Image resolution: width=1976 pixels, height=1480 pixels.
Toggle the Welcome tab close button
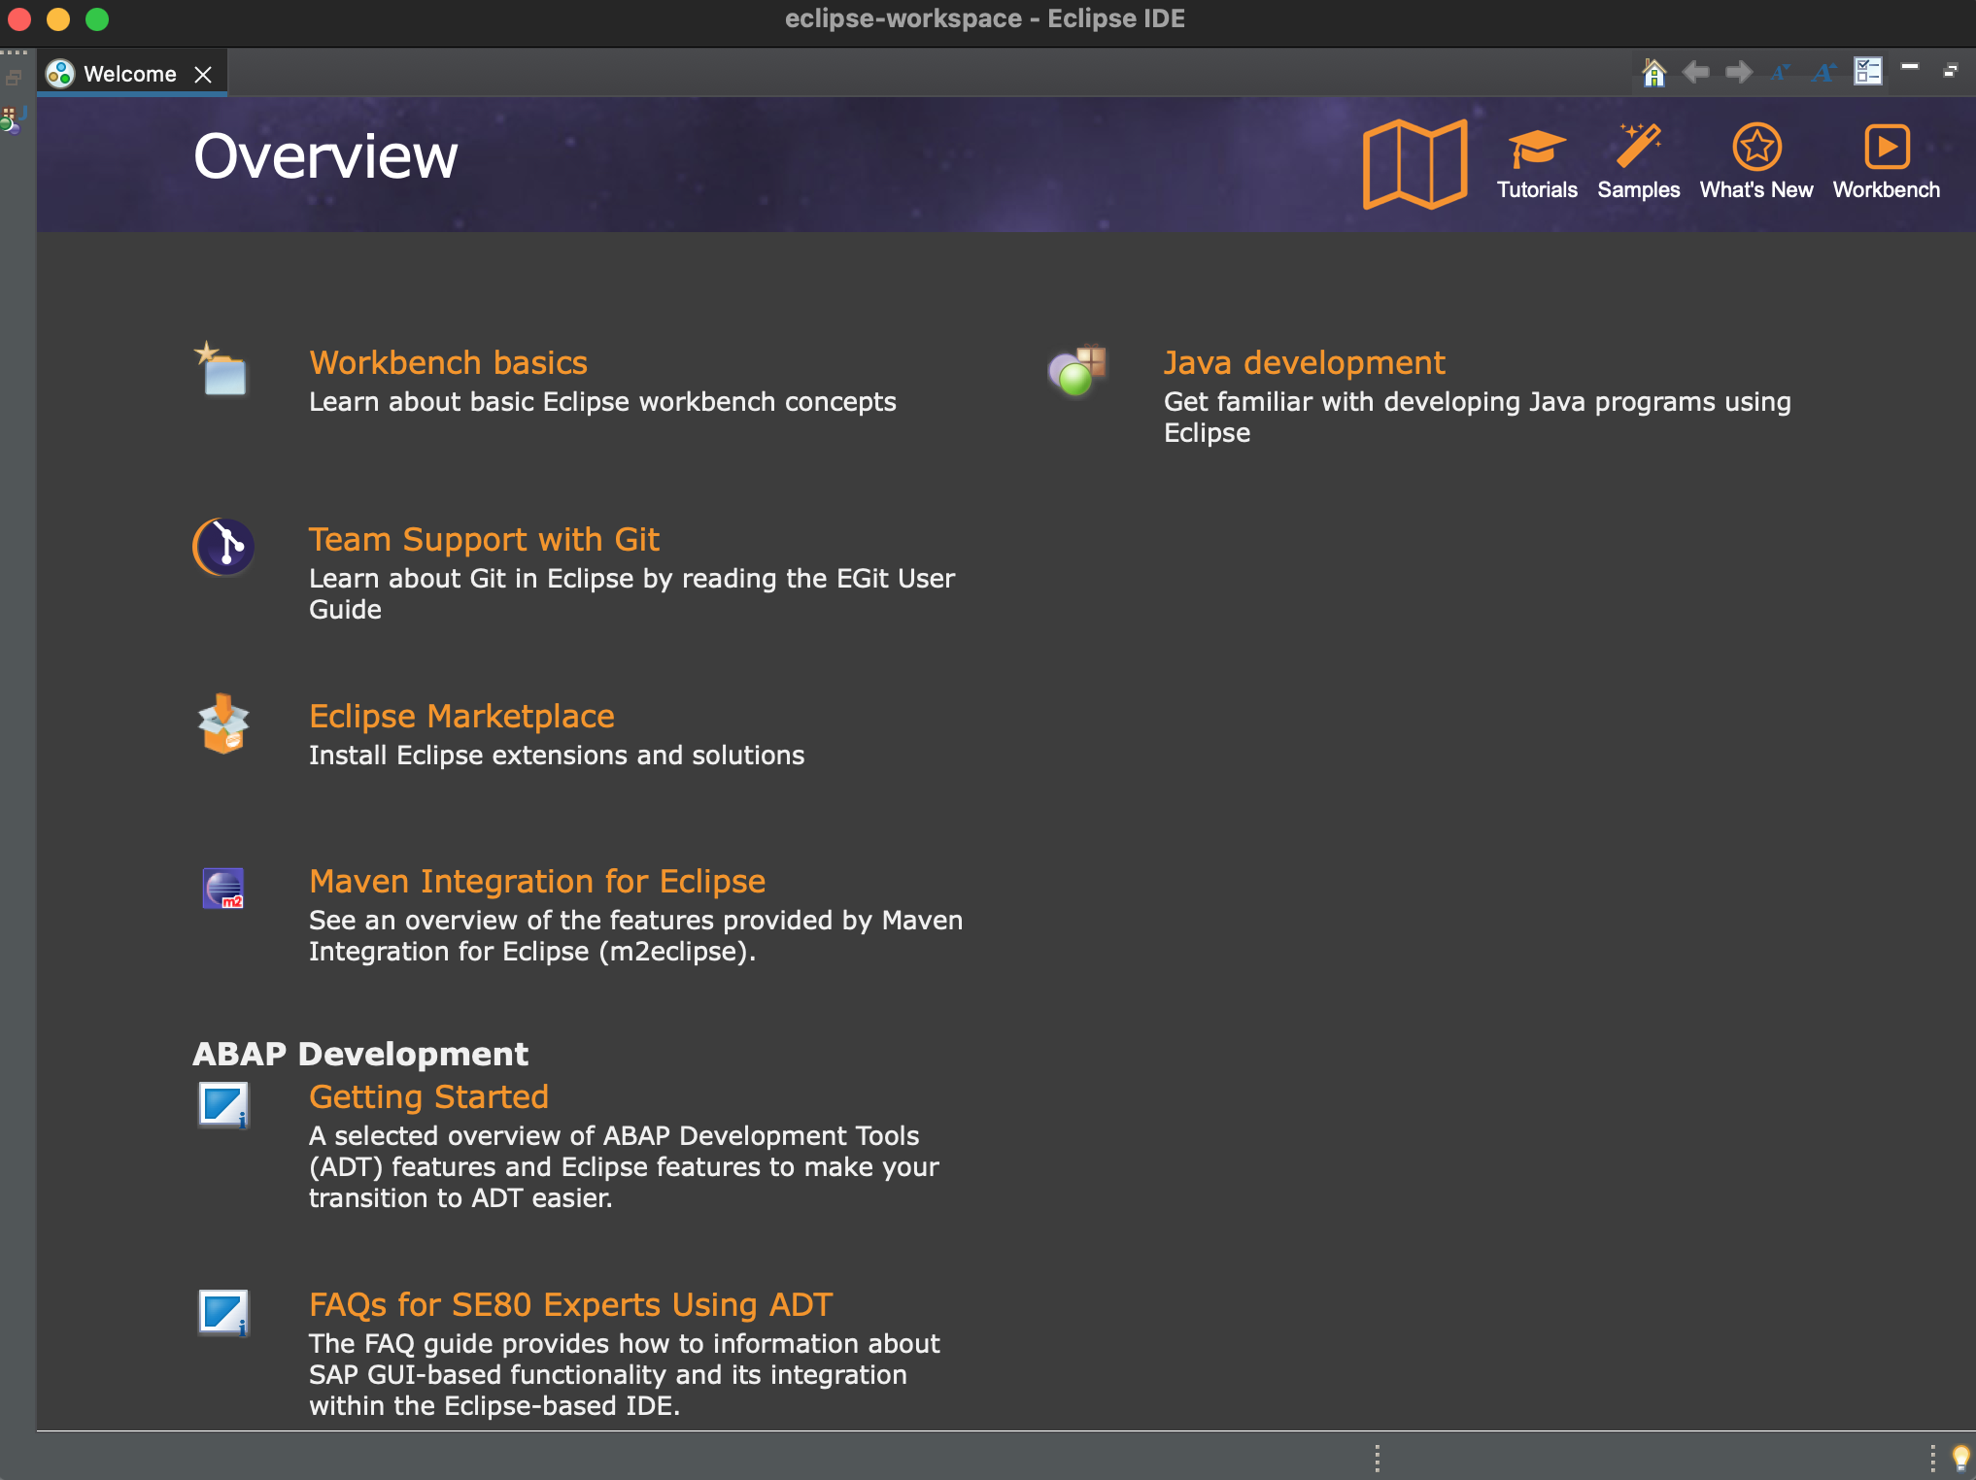[204, 73]
